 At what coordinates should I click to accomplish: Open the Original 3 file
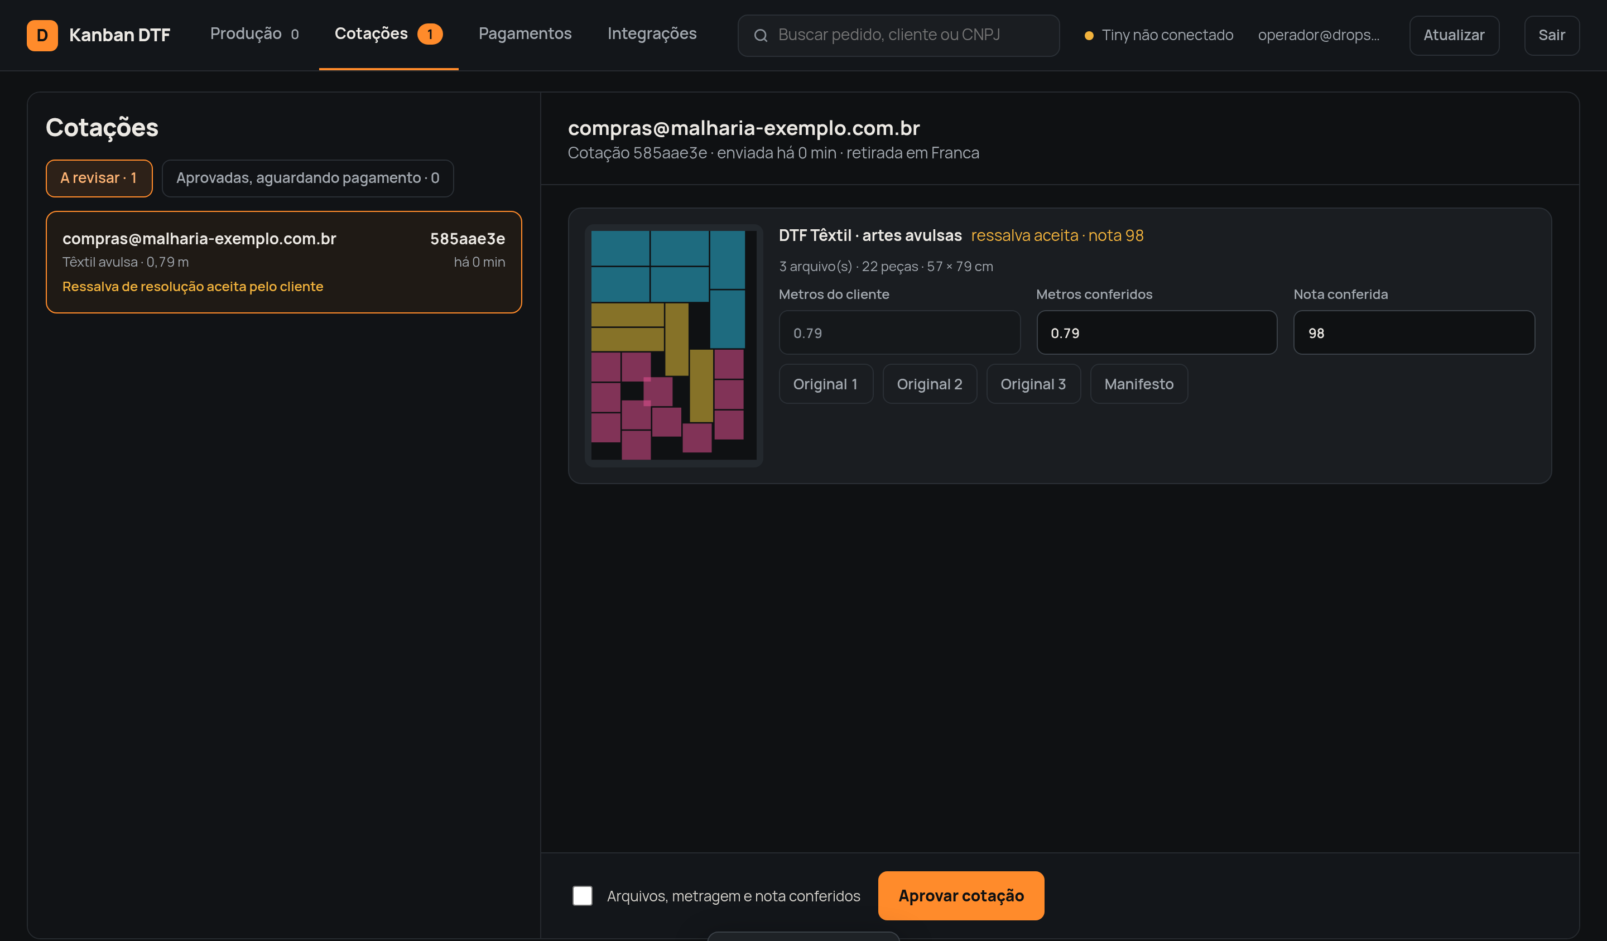tap(1033, 384)
